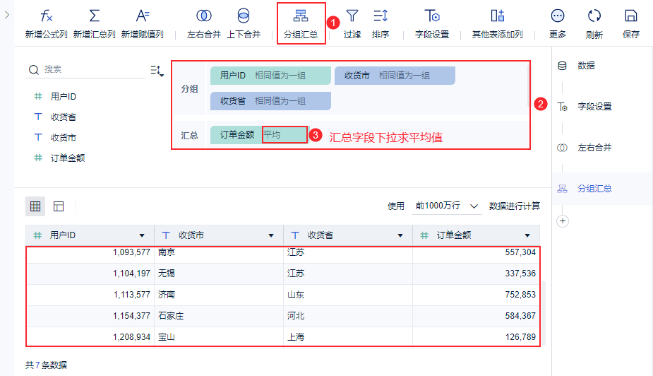Click the field list sort icon beside search
Viewport: 653px width, 376px height.
coord(157,71)
